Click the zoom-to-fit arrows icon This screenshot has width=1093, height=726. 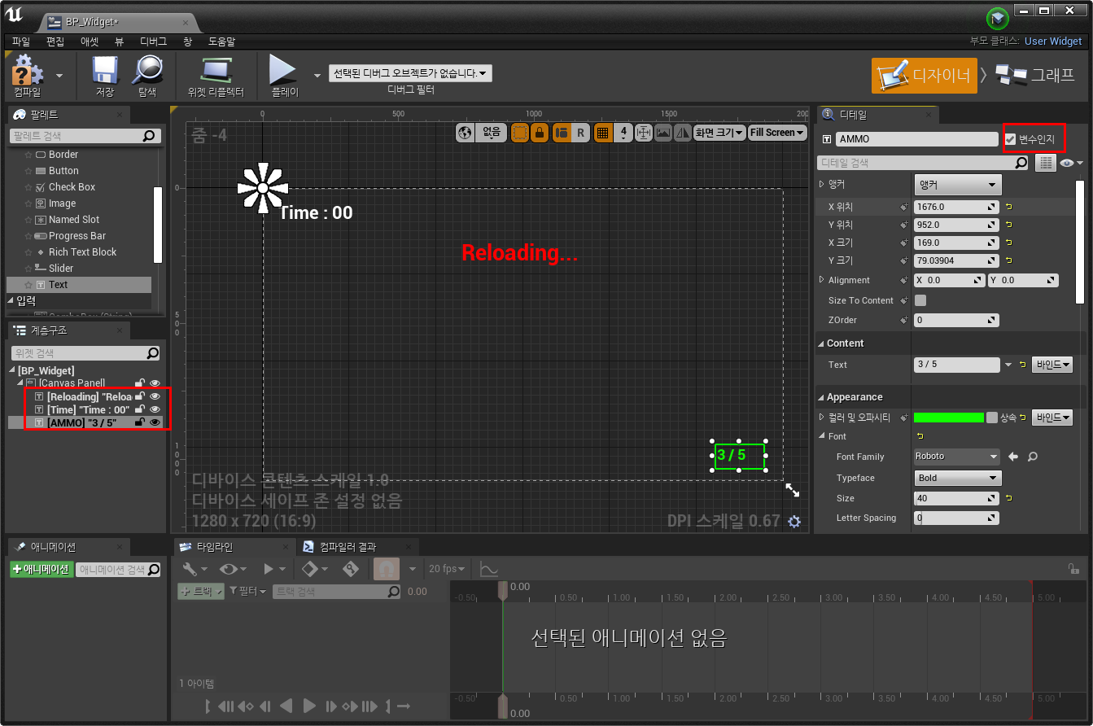(x=644, y=133)
